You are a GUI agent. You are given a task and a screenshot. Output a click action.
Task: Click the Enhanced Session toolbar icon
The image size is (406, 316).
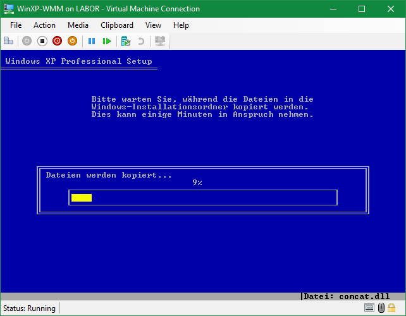click(160, 41)
